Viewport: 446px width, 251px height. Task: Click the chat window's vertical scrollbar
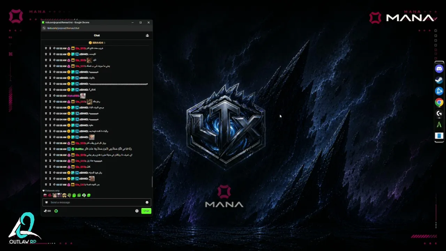152,181
